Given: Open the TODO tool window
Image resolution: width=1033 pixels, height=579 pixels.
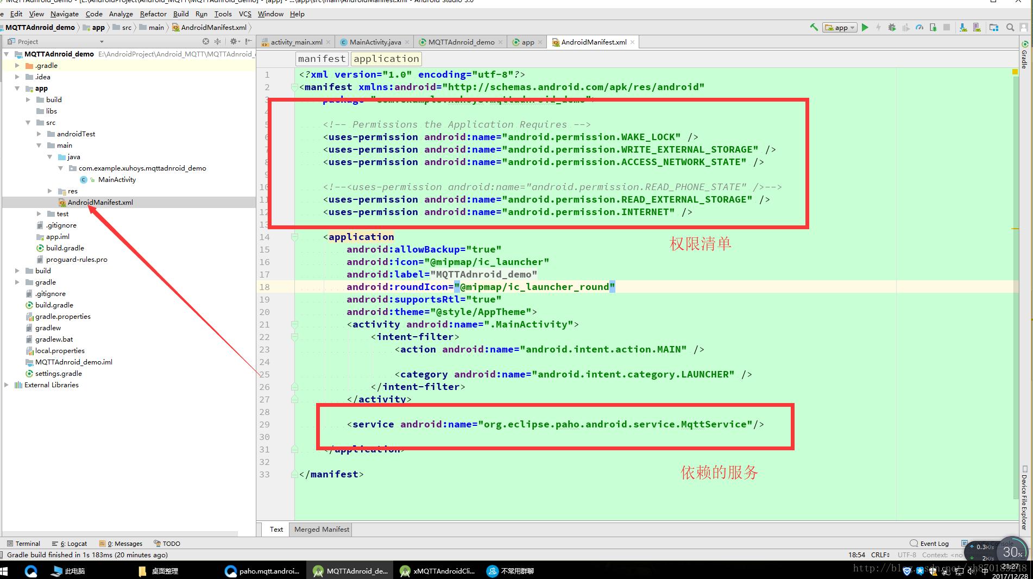Looking at the screenshot, I should coord(167,543).
